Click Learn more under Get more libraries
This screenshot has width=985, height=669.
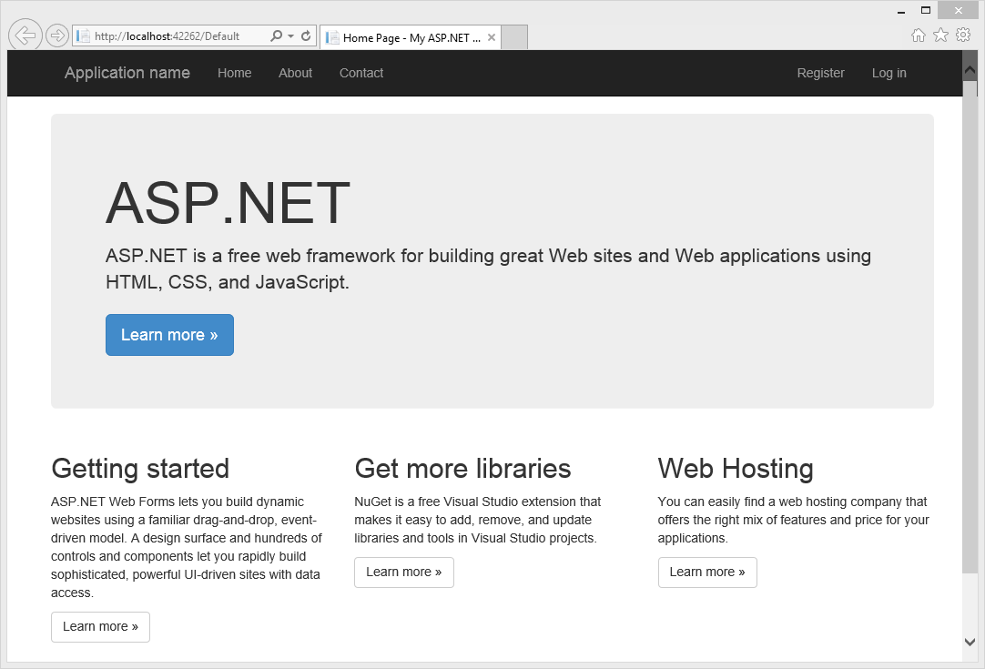(403, 573)
